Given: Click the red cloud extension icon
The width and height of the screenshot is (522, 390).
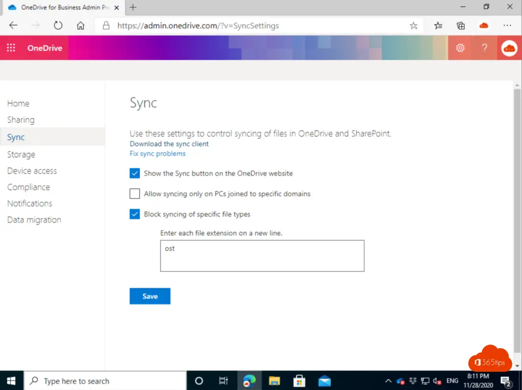Looking at the screenshot, I should pos(484,25).
